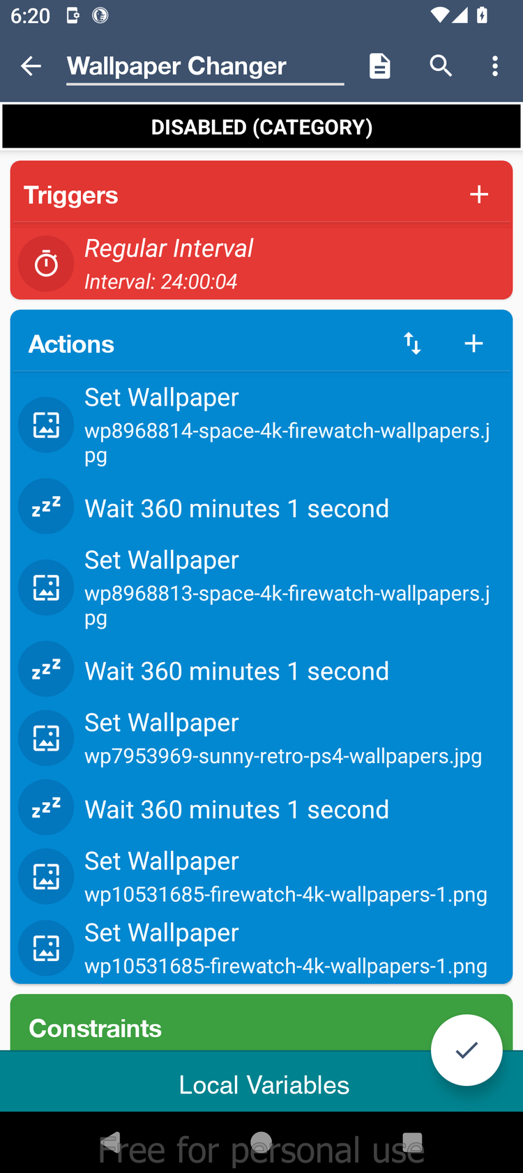
Task: Tap the search magnifier icon
Action: coord(441,66)
